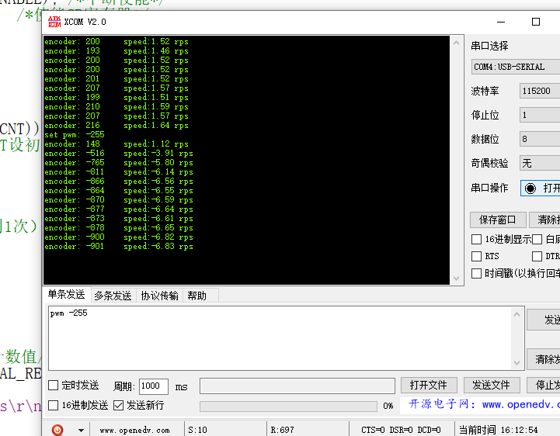
Task: Open the dropdown arrow beside the red status icon
Action: 81,431
